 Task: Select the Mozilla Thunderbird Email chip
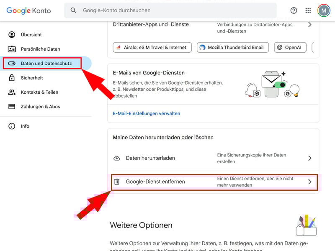coord(232,47)
